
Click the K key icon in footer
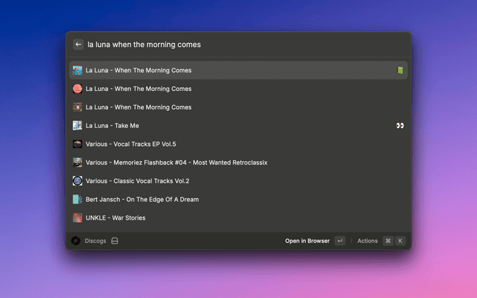pos(400,241)
